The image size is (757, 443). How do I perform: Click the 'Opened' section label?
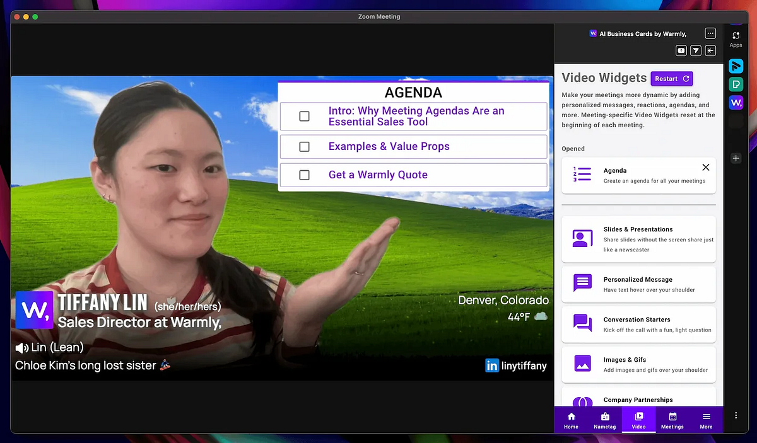pyautogui.click(x=573, y=149)
